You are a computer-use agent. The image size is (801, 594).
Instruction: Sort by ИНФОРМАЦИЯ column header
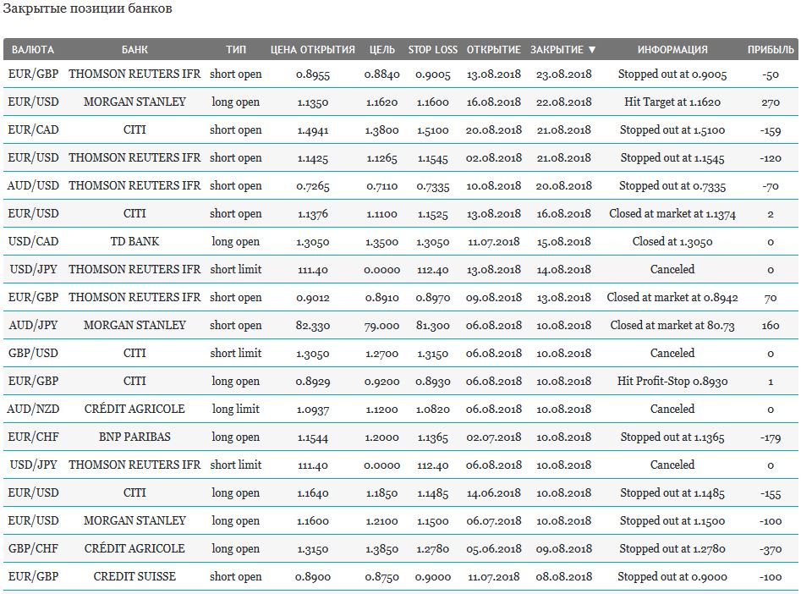tap(672, 50)
